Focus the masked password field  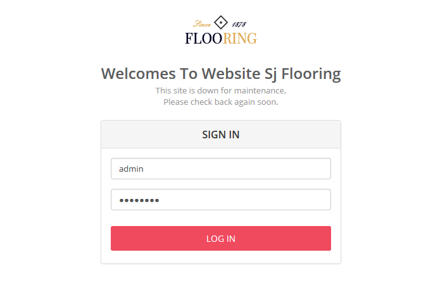pyautogui.click(x=221, y=200)
